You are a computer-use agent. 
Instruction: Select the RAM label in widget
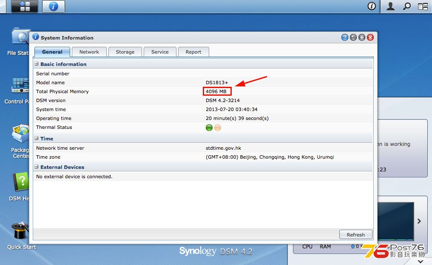[325, 247]
